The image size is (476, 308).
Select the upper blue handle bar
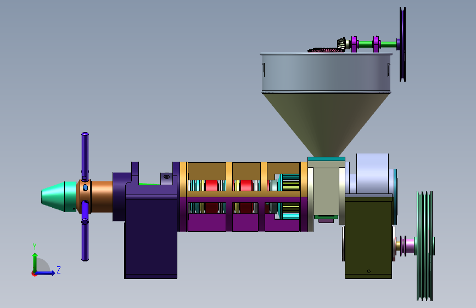[85, 156]
